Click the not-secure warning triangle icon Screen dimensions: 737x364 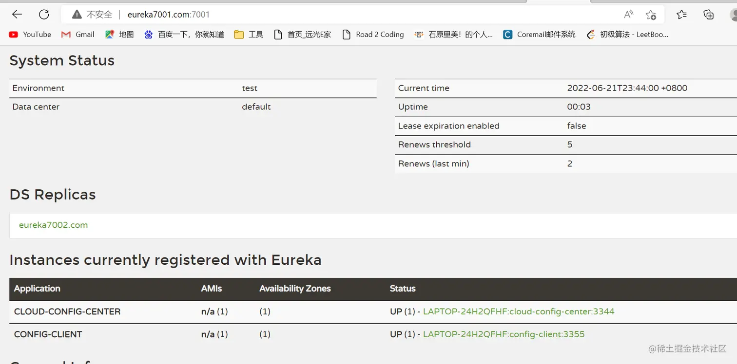pos(77,15)
